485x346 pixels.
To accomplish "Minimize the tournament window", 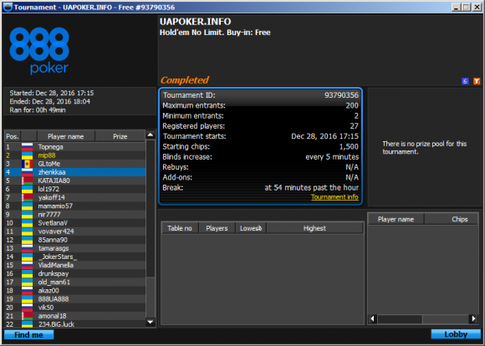I will coord(455,8).
